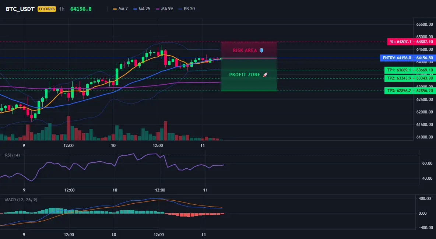Click the blue ENTRY: 64156.8 label

pos(397,58)
